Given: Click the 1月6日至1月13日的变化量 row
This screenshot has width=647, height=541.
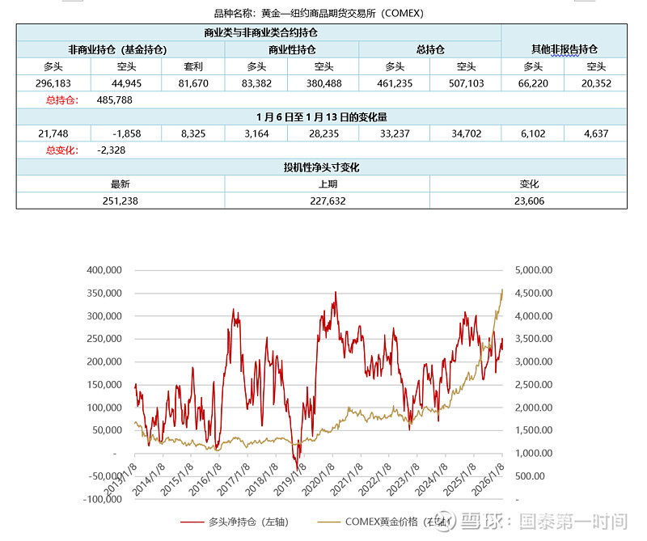Looking at the screenshot, I should click(x=322, y=116).
